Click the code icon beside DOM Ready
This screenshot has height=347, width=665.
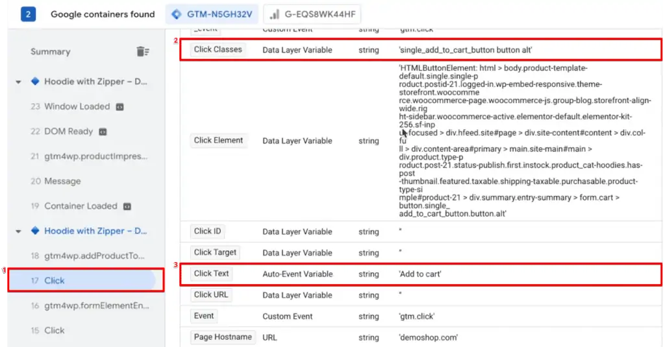click(x=103, y=132)
